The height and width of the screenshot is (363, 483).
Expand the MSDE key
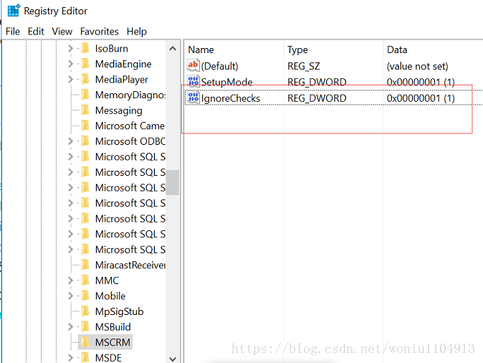click(x=70, y=357)
